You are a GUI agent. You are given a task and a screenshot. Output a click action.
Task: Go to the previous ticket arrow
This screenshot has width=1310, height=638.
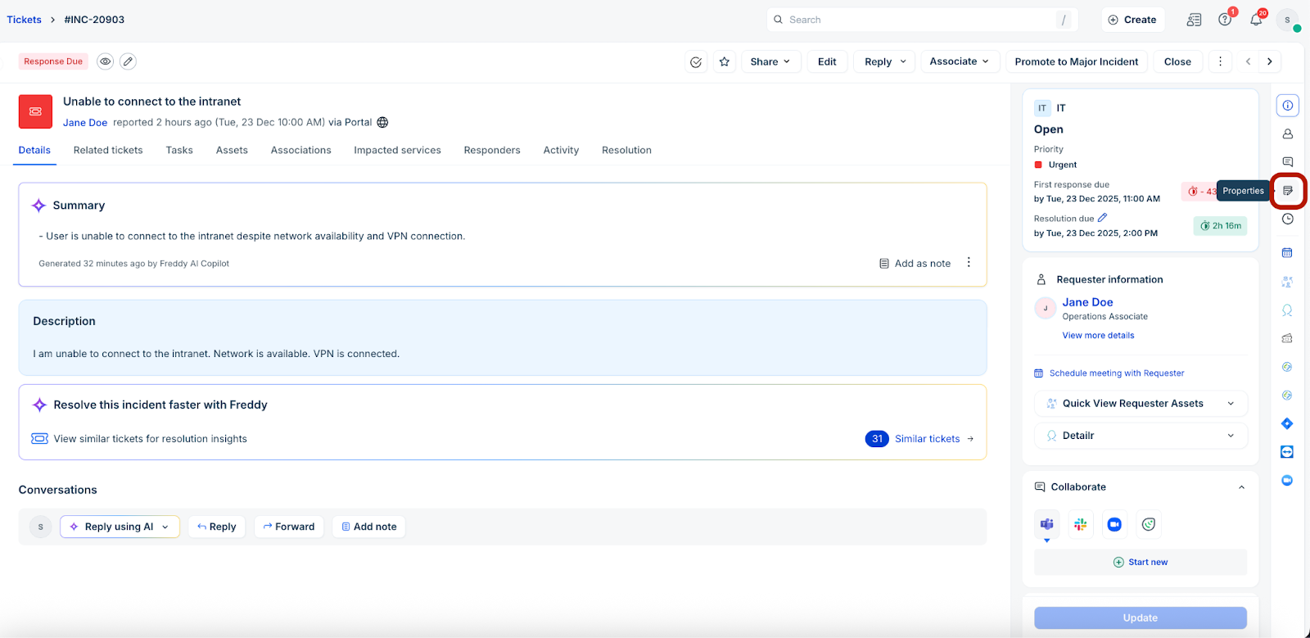[x=1248, y=61]
